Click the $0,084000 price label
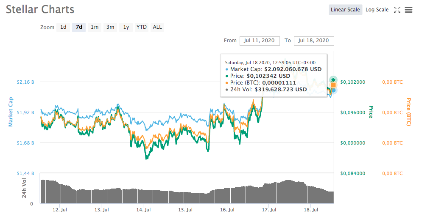 coord(353,173)
